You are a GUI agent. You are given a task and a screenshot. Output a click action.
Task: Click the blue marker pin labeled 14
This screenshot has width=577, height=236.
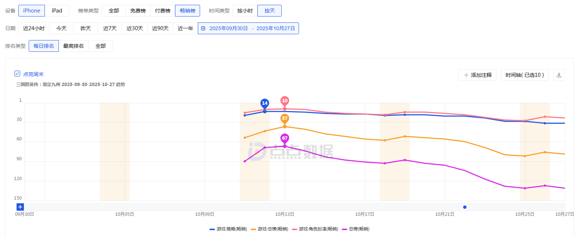point(264,103)
